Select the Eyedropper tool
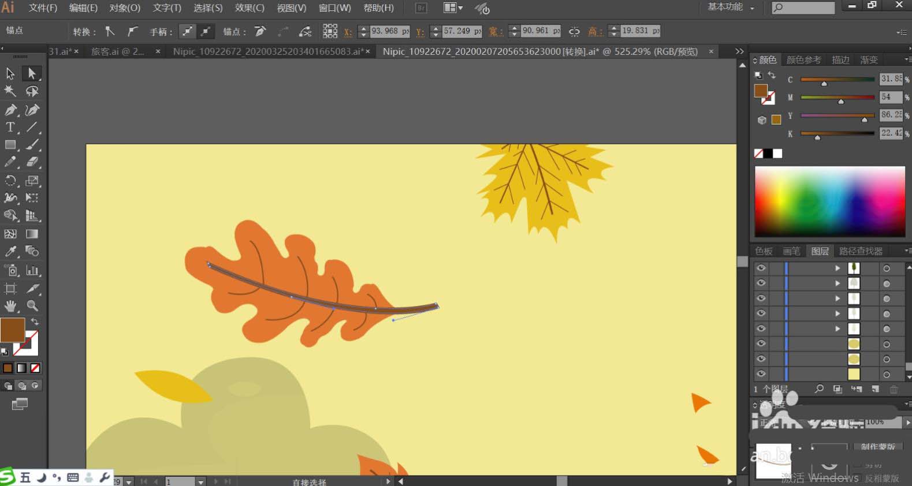 pos(10,251)
